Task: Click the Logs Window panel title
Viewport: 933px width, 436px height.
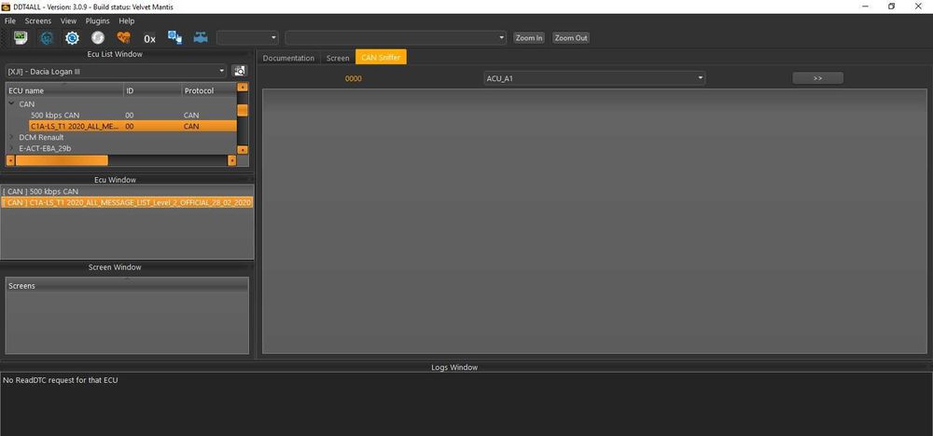Action: [454, 367]
